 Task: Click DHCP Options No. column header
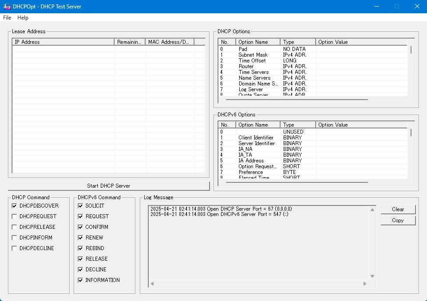(227, 42)
